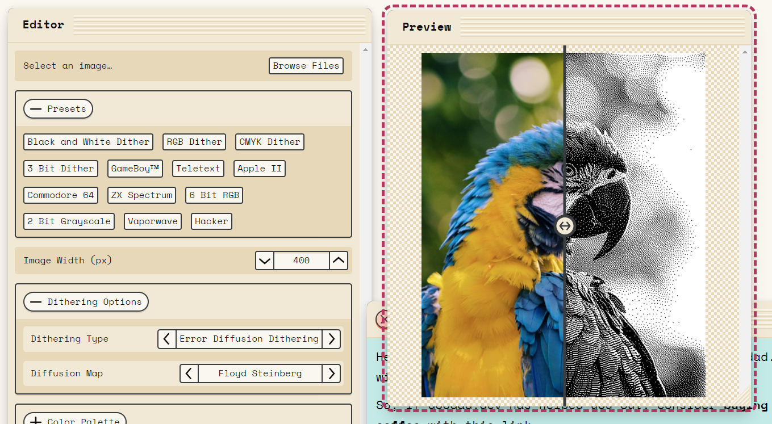Pick the 6 Bit RGB preset
This screenshot has height=424, width=772.
(x=214, y=195)
